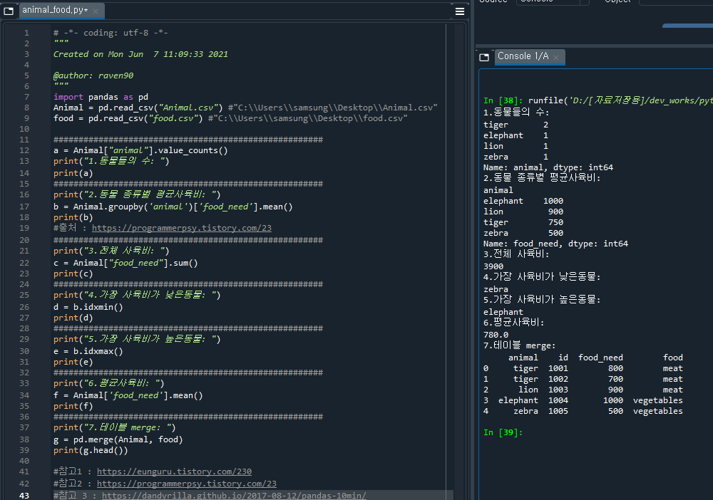Place cursor on the b.idxmax() line
The image size is (713, 500).
(88, 351)
